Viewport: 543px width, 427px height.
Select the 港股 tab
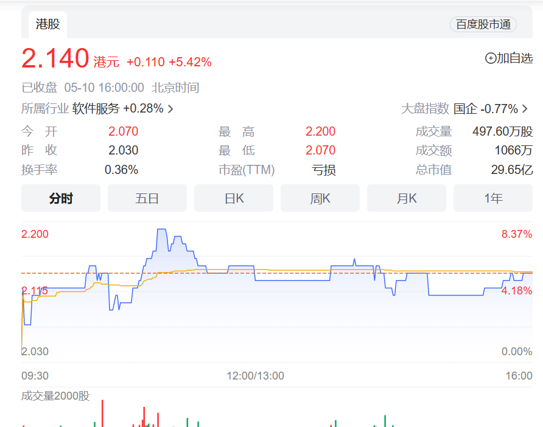(x=48, y=24)
